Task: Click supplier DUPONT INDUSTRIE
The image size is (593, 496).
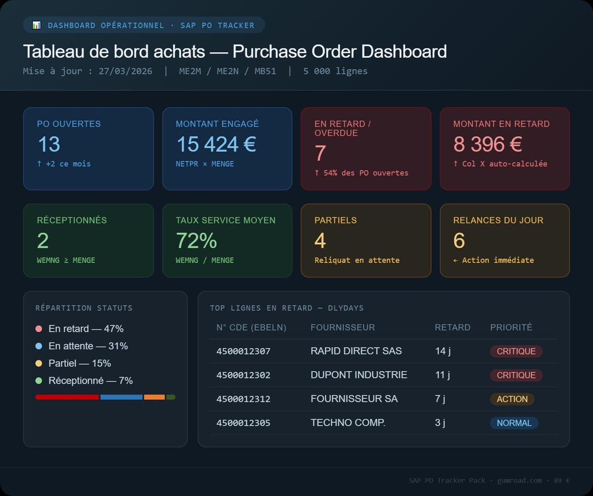Action: tap(359, 375)
